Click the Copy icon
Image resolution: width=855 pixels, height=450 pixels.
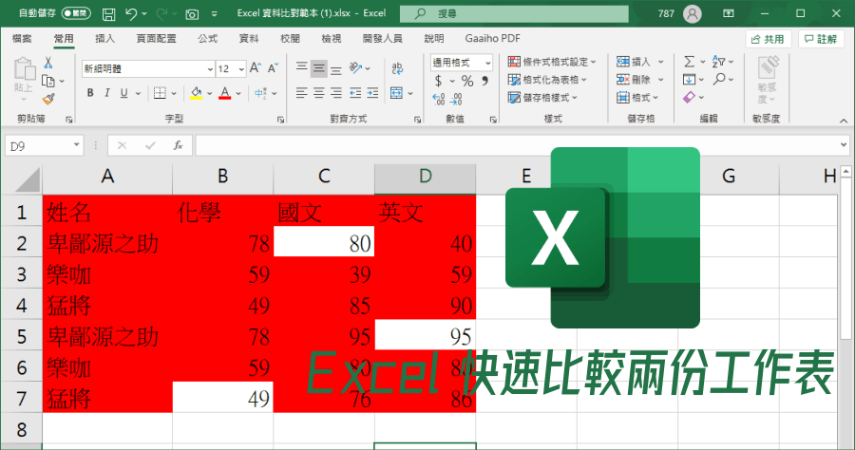pos(48,82)
